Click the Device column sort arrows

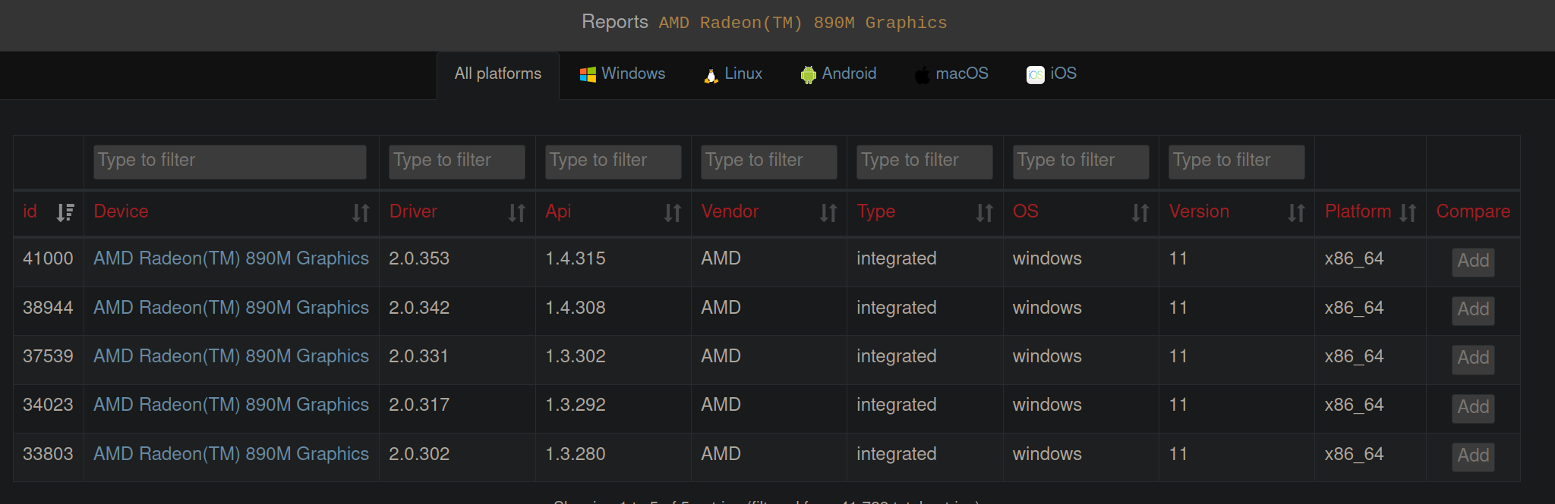pos(361,213)
